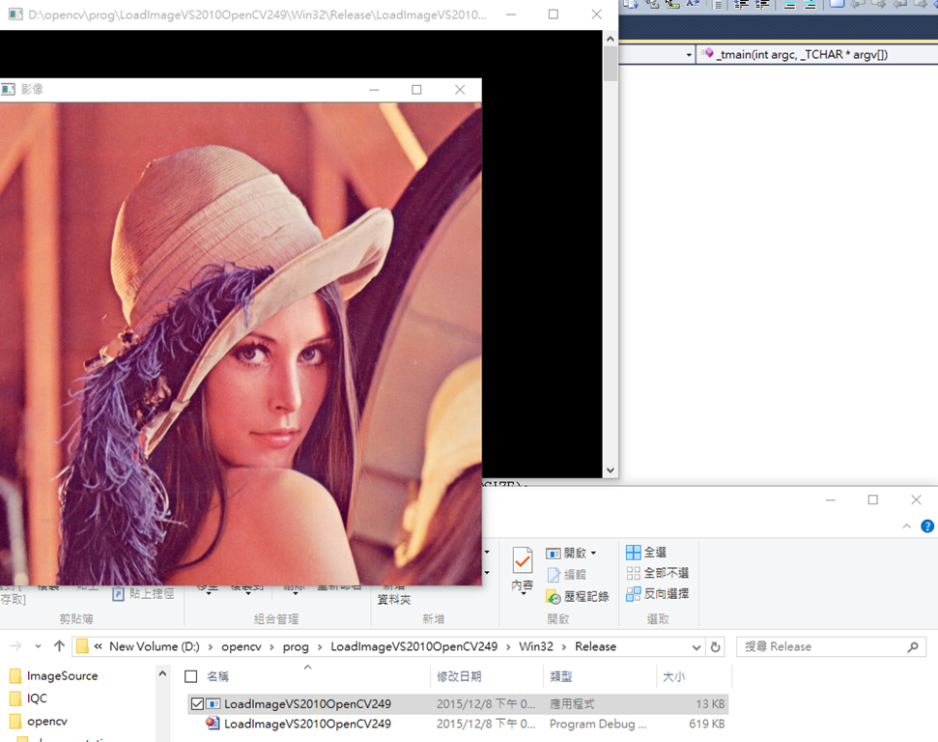The image size is (938, 742).
Task: Refresh the Release folder address bar
Action: pyautogui.click(x=716, y=647)
